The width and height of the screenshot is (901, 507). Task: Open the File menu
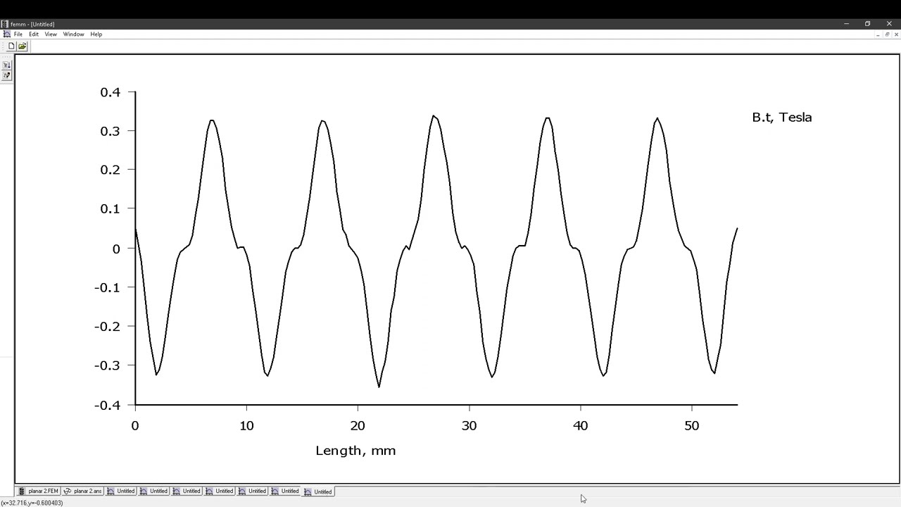point(18,34)
